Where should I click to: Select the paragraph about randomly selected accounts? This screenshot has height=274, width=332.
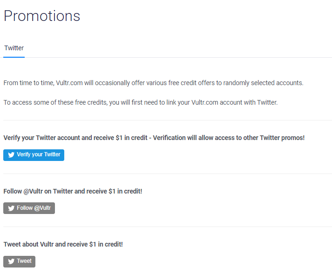154,83
